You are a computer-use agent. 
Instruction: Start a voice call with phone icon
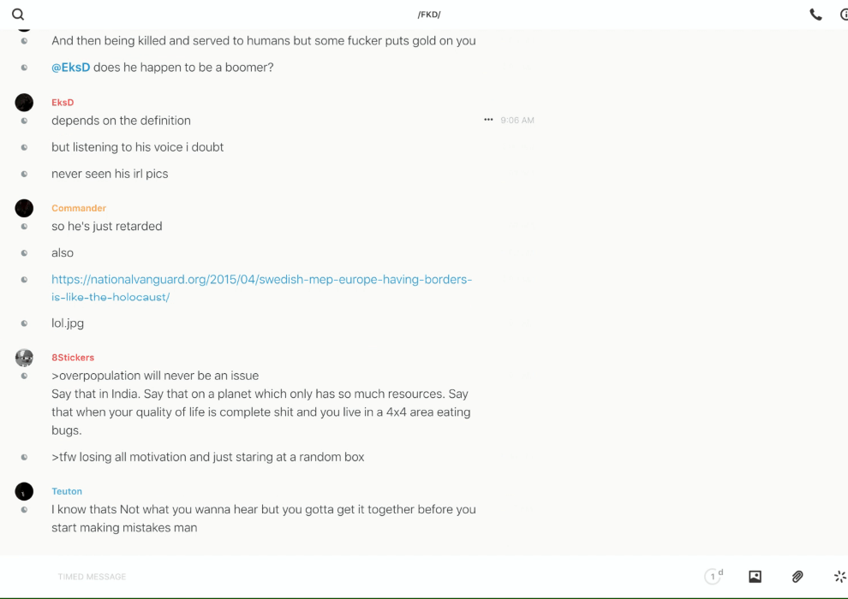[815, 15]
